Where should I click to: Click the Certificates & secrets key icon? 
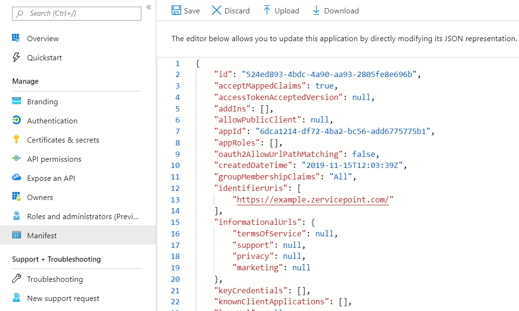[16, 140]
